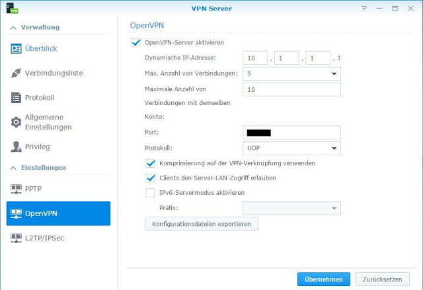
Task: Click the Übernehmen button
Action: (x=324, y=279)
